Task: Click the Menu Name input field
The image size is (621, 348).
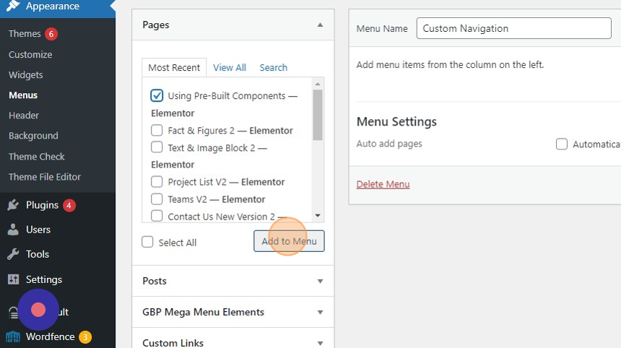Action: click(x=513, y=28)
